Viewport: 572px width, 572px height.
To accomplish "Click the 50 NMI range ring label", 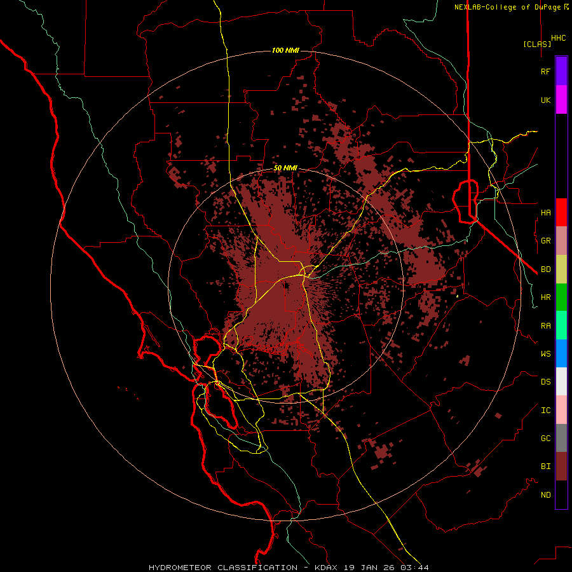I will 285,168.
